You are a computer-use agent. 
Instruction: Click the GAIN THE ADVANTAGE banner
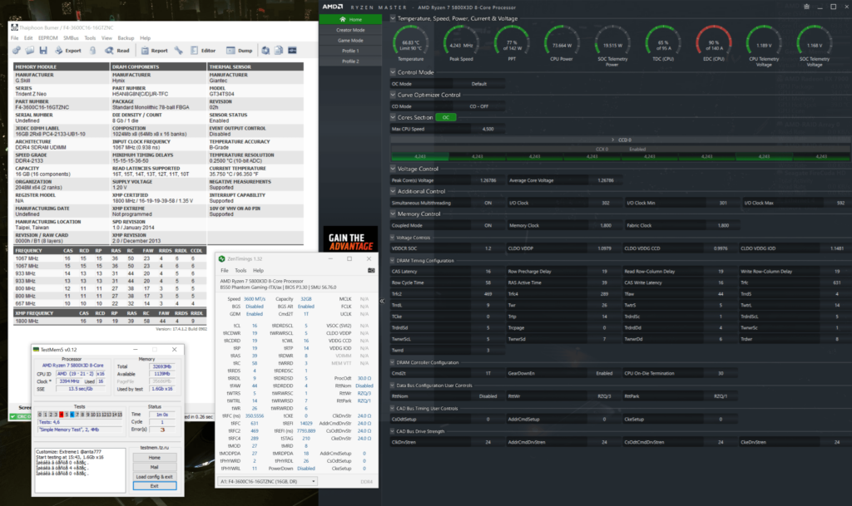[350, 238]
